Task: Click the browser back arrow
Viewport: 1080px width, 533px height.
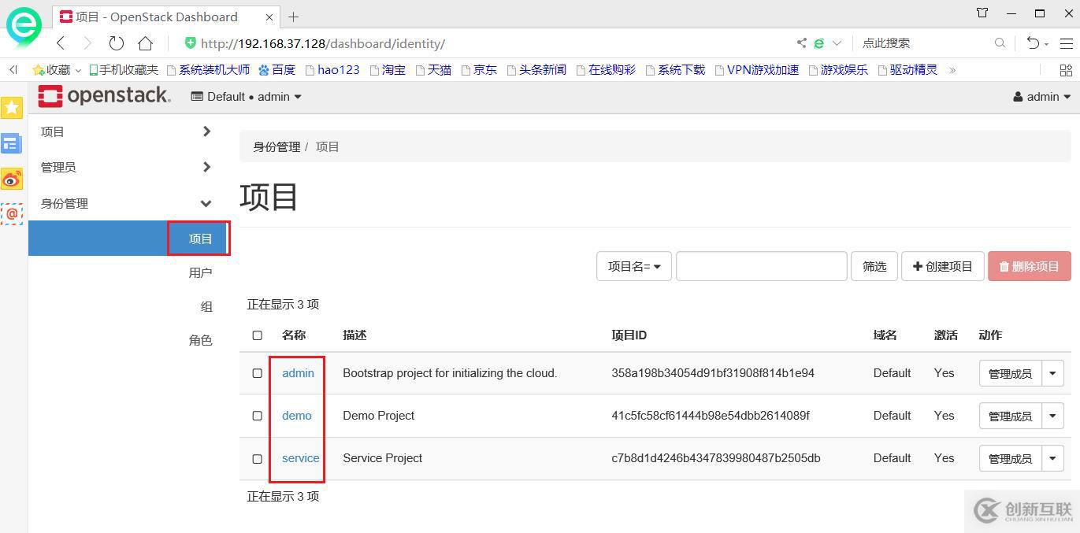Action: click(61, 43)
